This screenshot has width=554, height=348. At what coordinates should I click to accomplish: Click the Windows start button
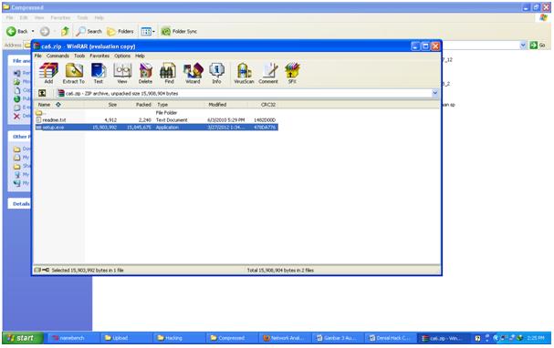coord(23,338)
